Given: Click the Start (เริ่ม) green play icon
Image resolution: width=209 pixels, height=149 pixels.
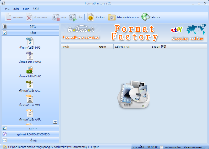Looking at the screenshot, I should coord(73,17).
